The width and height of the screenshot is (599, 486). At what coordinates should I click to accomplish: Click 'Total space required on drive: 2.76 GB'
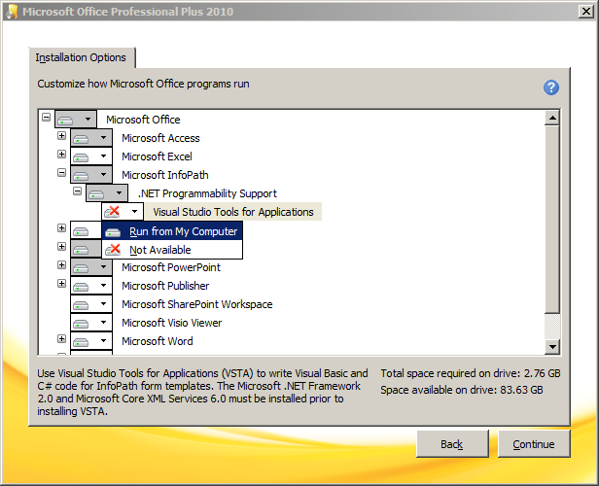point(471,373)
